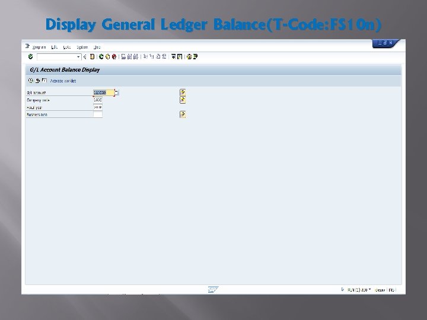Image resolution: width=427 pixels, height=320 pixels.
Task: Click the G/L account field label
Action: [x=36, y=93]
